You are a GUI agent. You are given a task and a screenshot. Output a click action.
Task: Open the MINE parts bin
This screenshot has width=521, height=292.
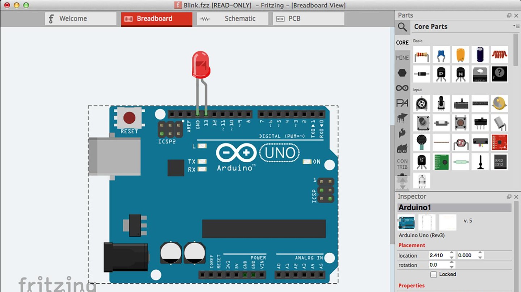402,58
